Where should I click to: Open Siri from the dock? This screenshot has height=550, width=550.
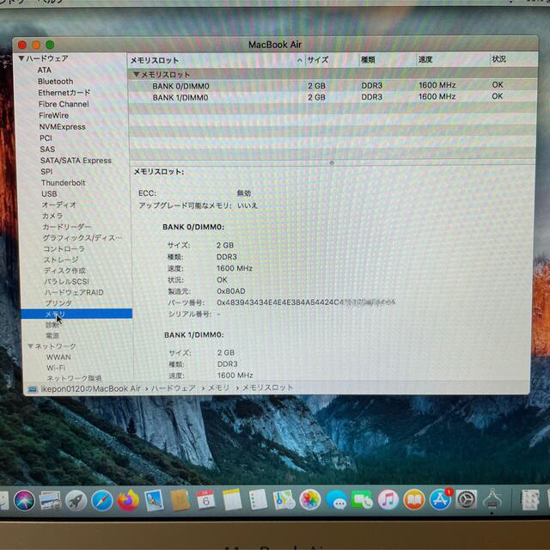[x=24, y=500]
